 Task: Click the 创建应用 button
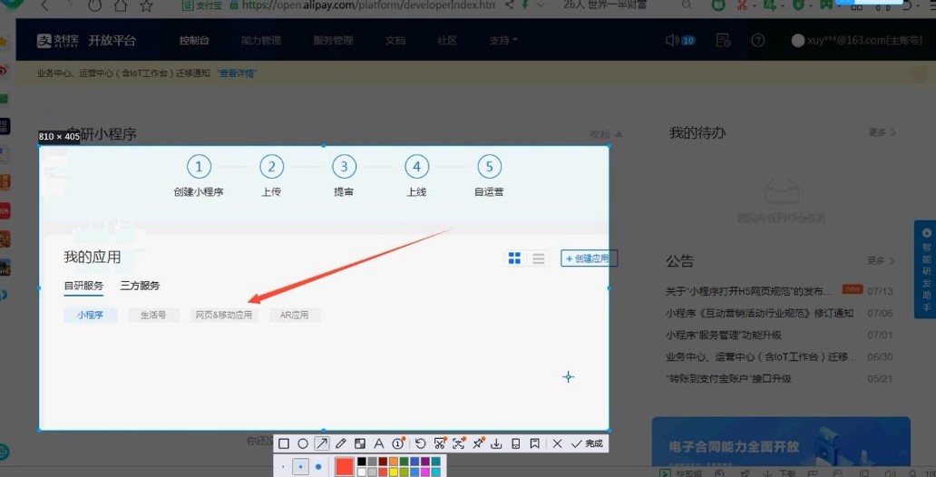tap(588, 258)
